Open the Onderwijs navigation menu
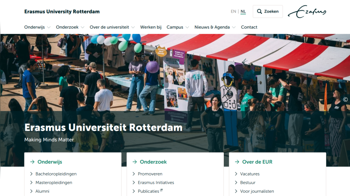Image resolution: width=350 pixels, height=196 pixels. [34, 27]
